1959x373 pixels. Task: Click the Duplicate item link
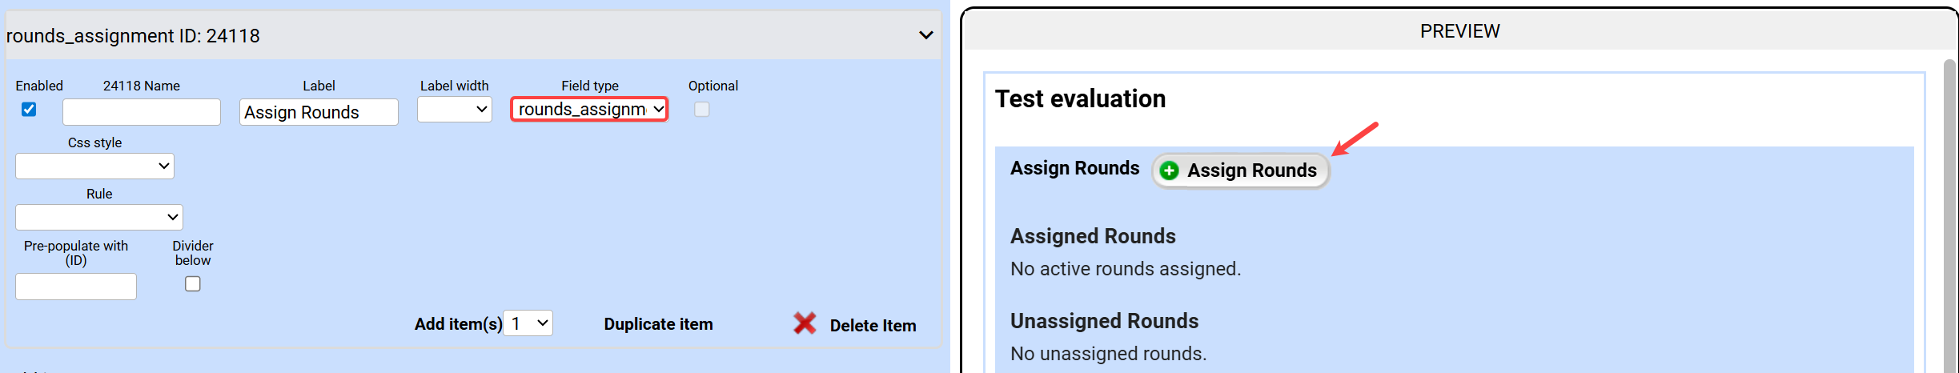[658, 324]
